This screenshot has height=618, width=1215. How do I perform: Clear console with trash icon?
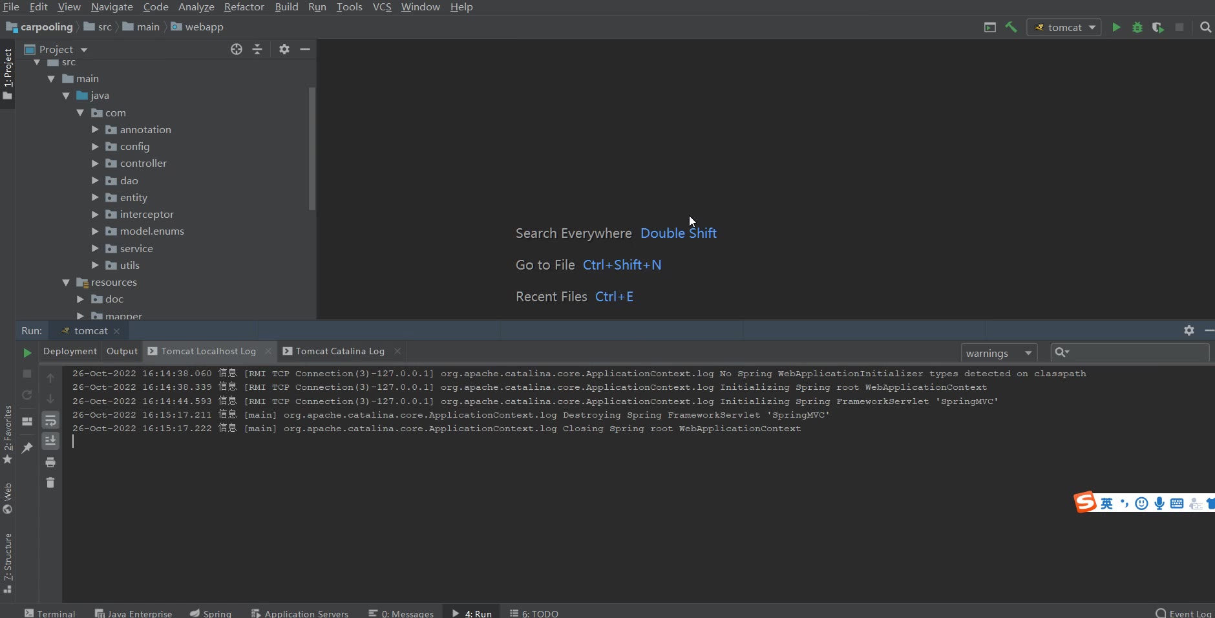pos(50,482)
